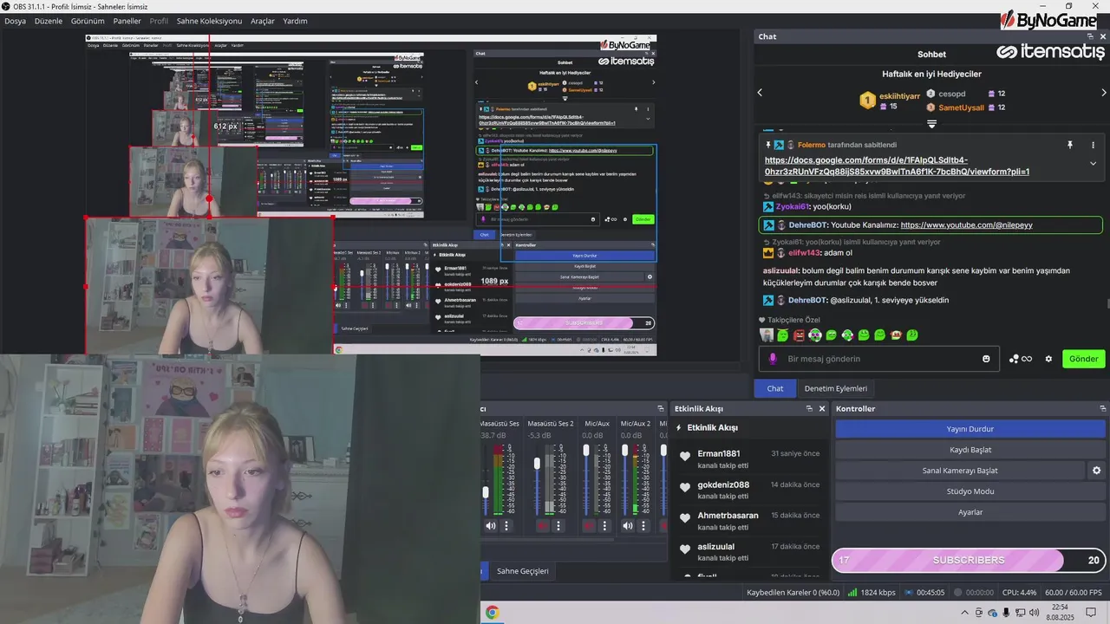Open Mic/Aux three-dot options menu

click(606, 525)
